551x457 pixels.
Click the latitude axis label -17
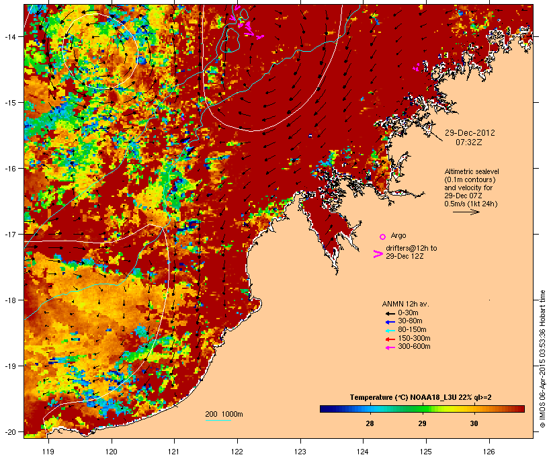[x=9, y=234]
